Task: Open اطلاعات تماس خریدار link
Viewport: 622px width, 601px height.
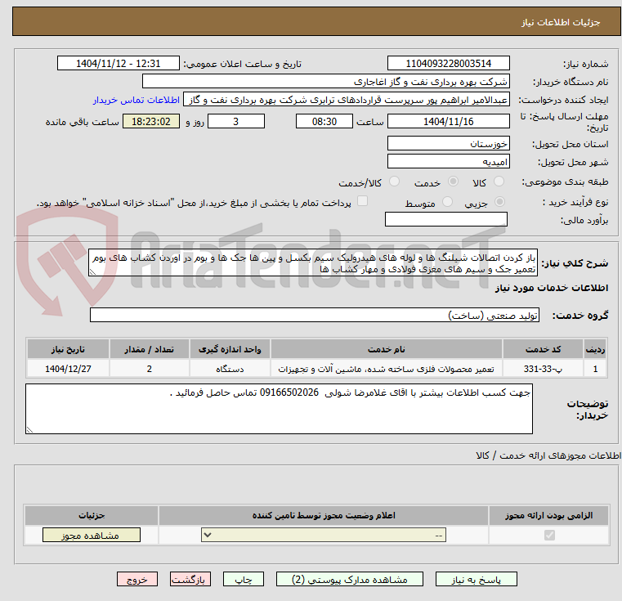Action: (136, 100)
